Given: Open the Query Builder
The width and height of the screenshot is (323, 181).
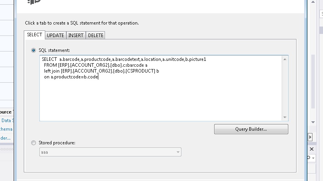Looking at the screenshot, I should pyautogui.click(x=251, y=129).
